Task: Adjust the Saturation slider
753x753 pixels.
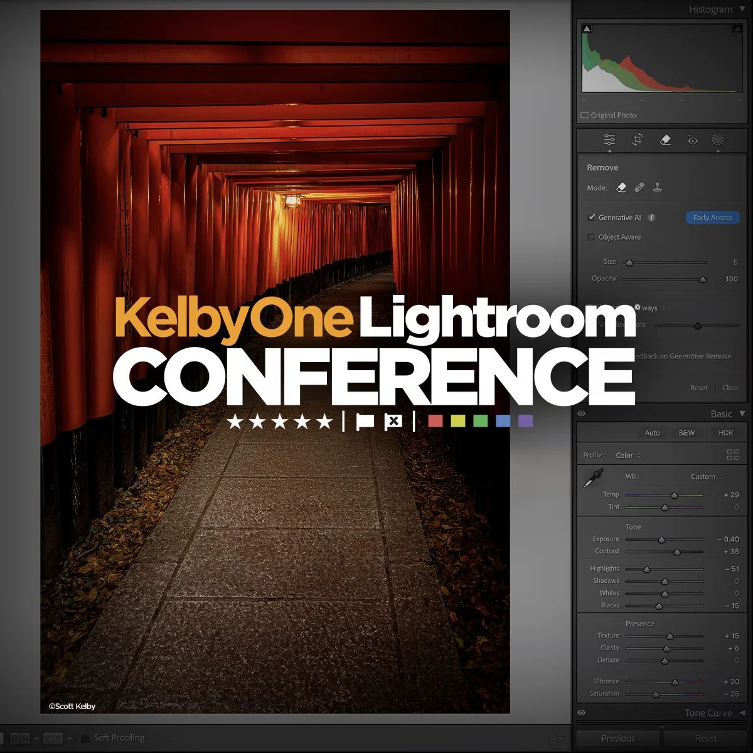Action: click(x=665, y=694)
